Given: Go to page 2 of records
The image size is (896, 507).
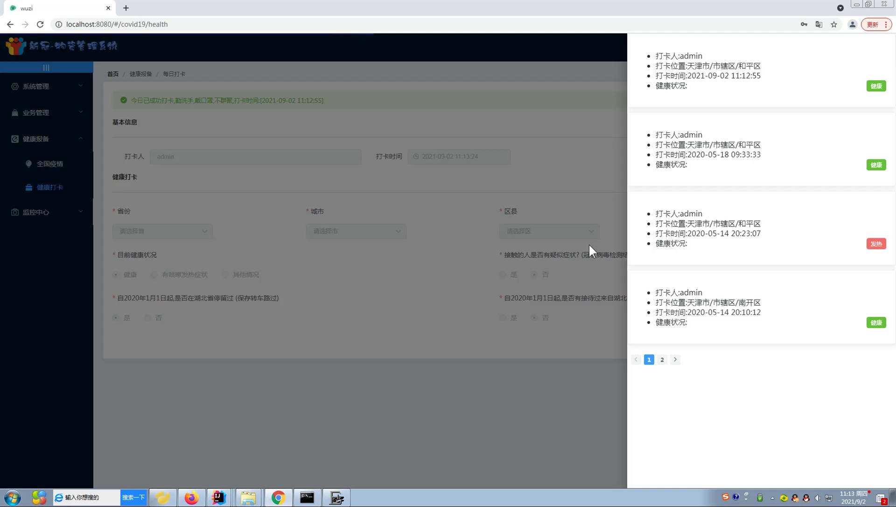Looking at the screenshot, I should tap(662, 360).
